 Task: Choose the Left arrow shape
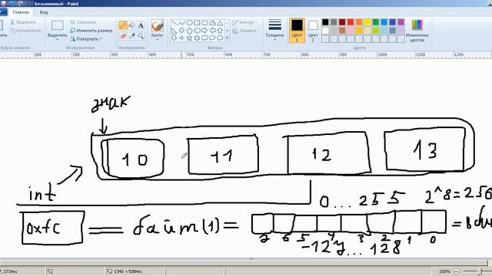tap(212, 31)
